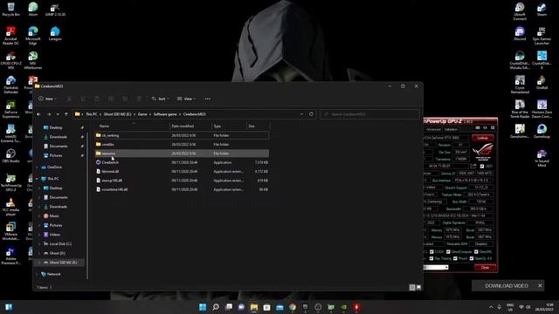Expand the OneDrive tree node
559x314 pixels.
[x=37, y=167]
